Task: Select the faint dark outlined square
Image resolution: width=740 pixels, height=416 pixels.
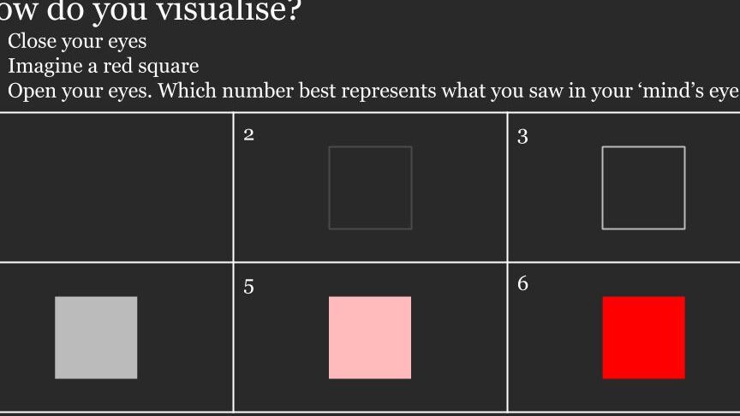Action: (x=371, y=187)
